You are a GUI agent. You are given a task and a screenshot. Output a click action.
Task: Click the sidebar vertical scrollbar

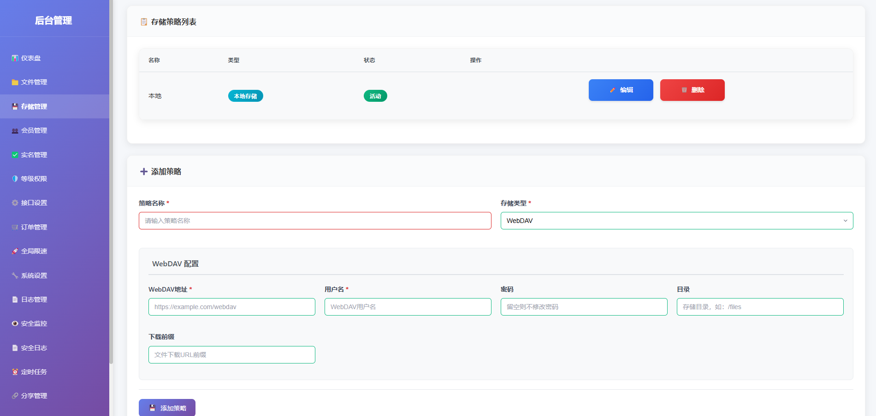coord(111,184)
